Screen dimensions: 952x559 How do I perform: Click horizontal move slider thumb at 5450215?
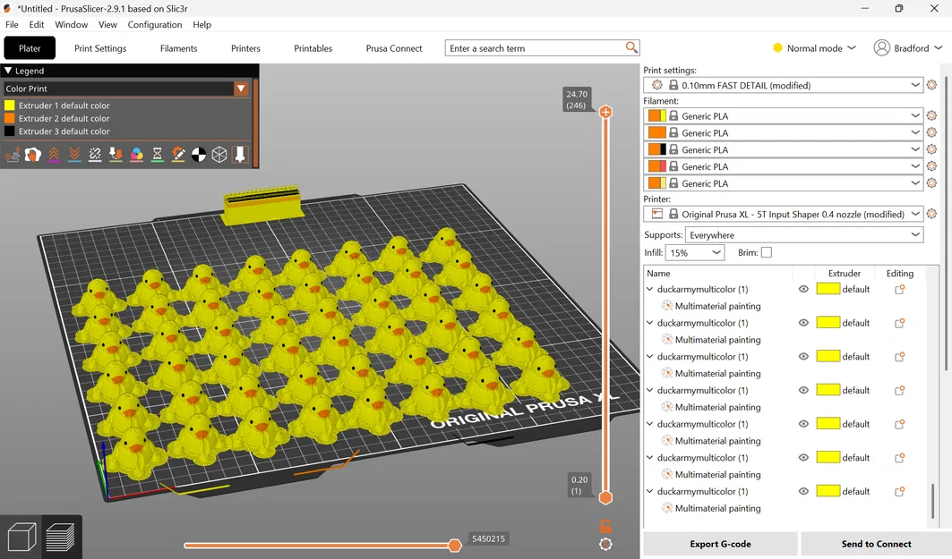point(454,546)
